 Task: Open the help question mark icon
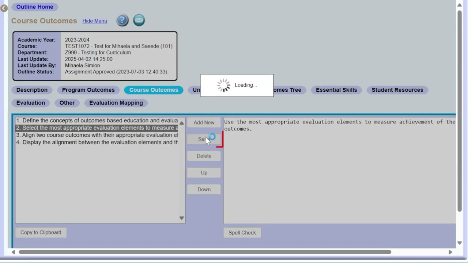point(122,20)
